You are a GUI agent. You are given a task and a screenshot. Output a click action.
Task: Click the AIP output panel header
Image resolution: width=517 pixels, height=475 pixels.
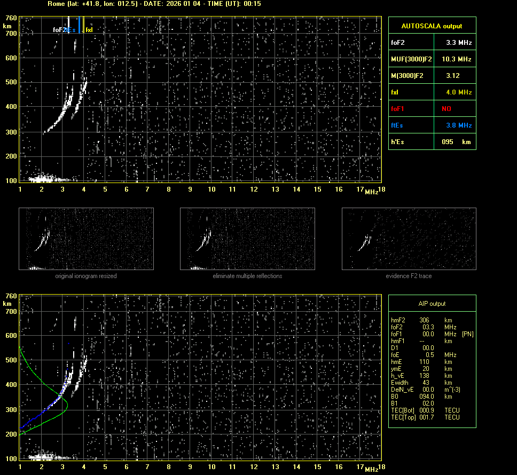click(x=432, y=304)
